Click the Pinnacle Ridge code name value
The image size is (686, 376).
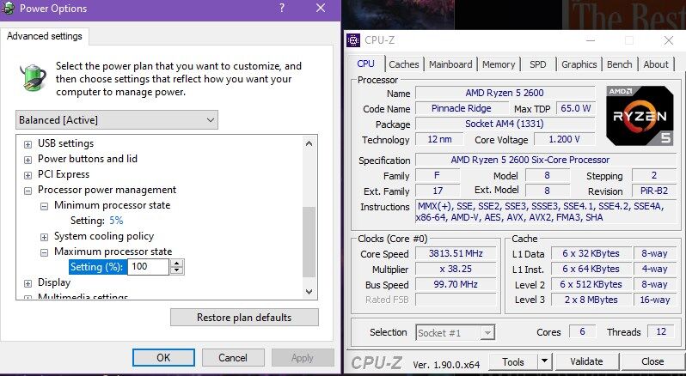tap(461, 108)
